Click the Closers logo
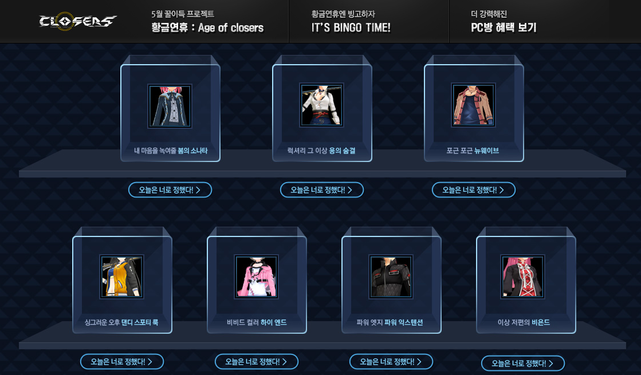Screen dimensions: 641x375 78,21
